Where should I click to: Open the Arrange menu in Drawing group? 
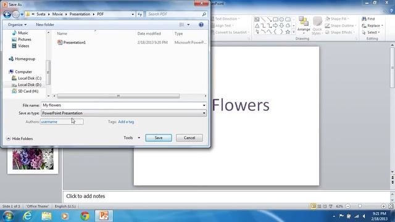[304, 25]
